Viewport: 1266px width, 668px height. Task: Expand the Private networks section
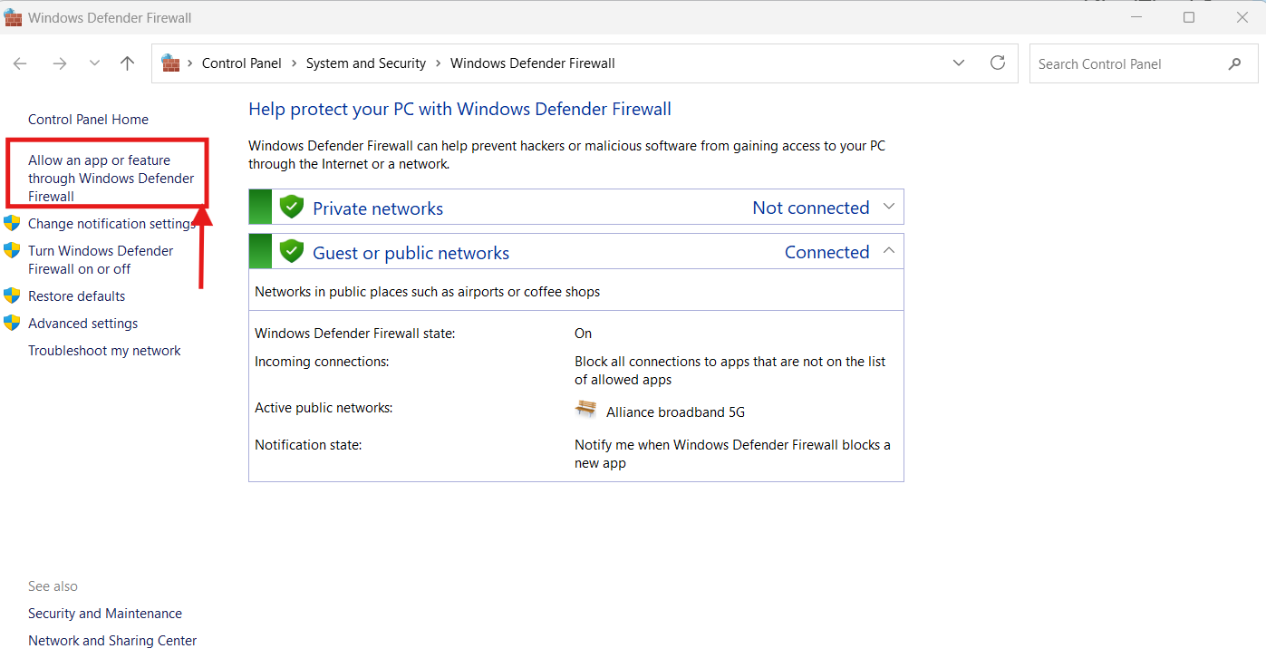tap(888, 207)
